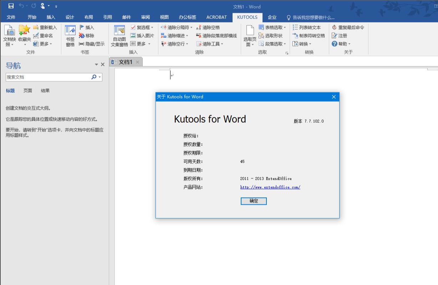
Task: Click the 自动图文集窗格 AutoText pane icon
Action: (119, 31)
